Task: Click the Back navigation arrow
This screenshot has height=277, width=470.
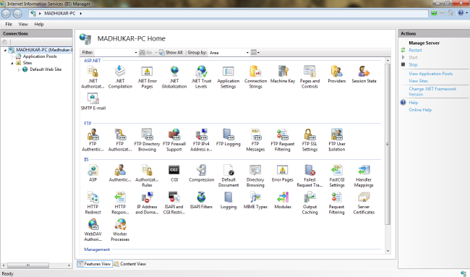Action: pos(6,14)
